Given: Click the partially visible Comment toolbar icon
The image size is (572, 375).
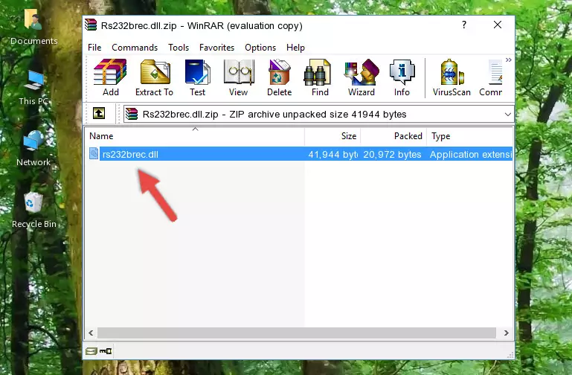Looking at the screenshot, I should [x=491, y=77].
